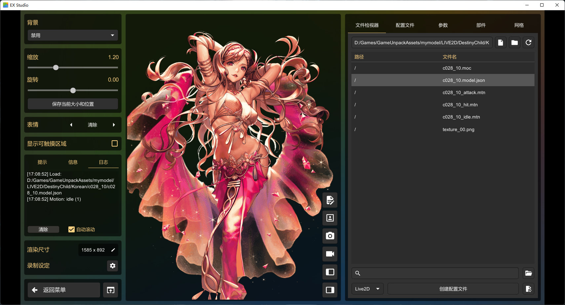The width and height of the screenshot is (565, 305).
Task: Switch to the 配置文件 tab
Action: pyautogui.click(x=405, y=25)
